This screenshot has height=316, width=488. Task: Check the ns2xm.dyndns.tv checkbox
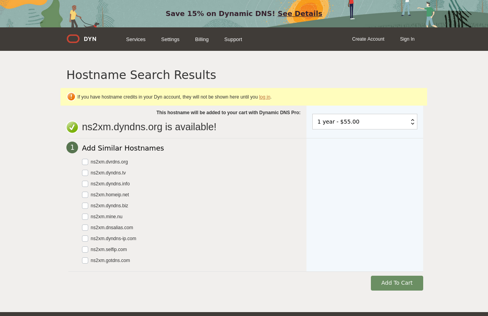click(85, 173)
